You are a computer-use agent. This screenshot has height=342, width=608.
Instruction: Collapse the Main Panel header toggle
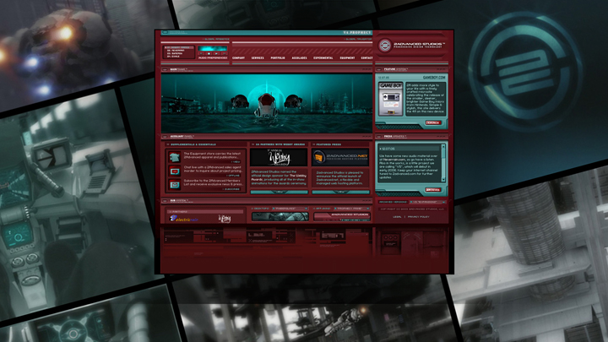(166, 70)
